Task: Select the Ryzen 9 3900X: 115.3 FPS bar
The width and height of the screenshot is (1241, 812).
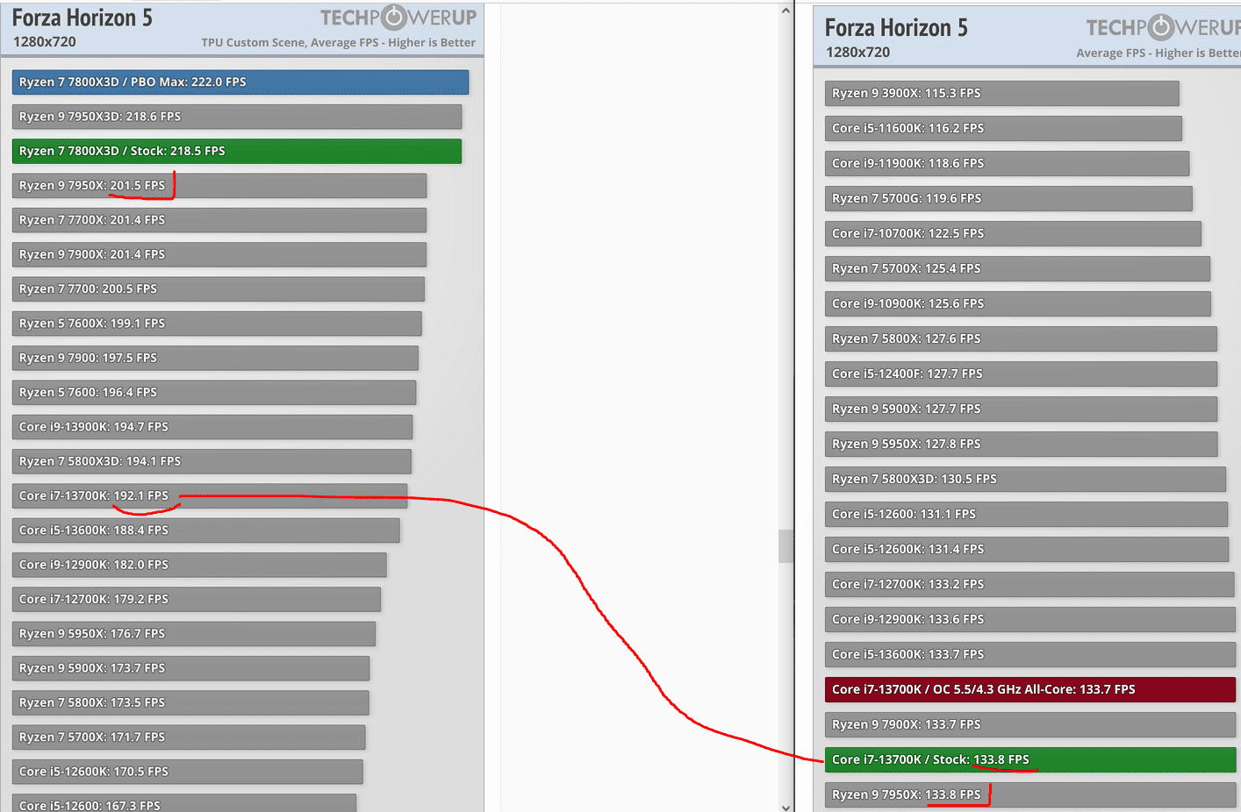Action: [1002, 94]
